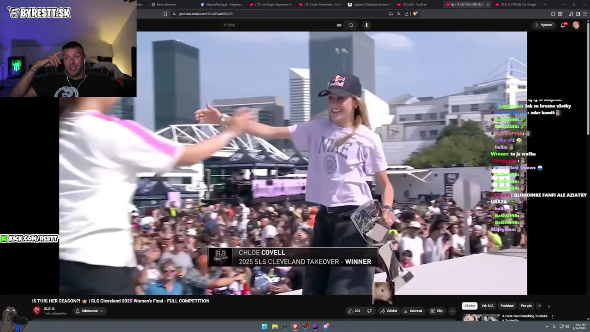Open Windows Start menu on the taskbar
Screen dimensions: 590x332
[x=265, y=326]
